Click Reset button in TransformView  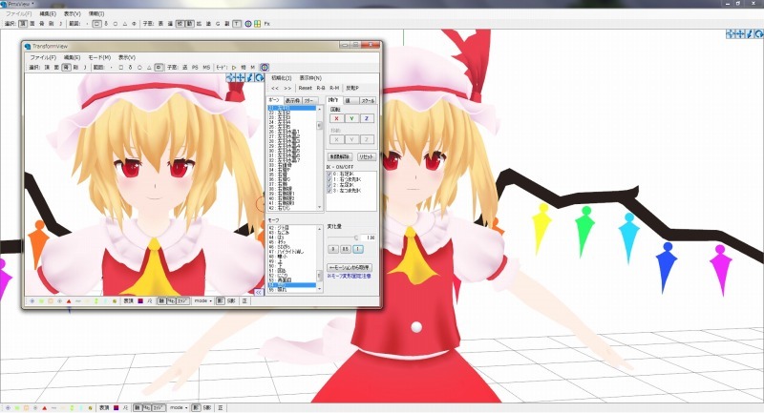tap(305, 88)
